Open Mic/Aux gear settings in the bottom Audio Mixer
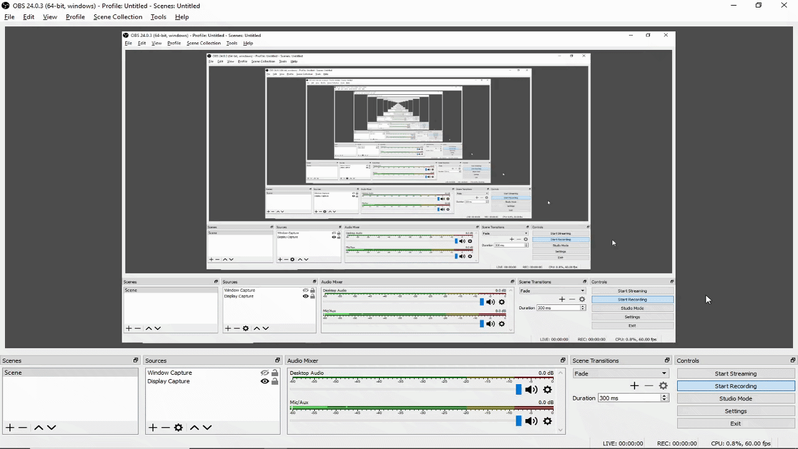 [x=547, y=421]
